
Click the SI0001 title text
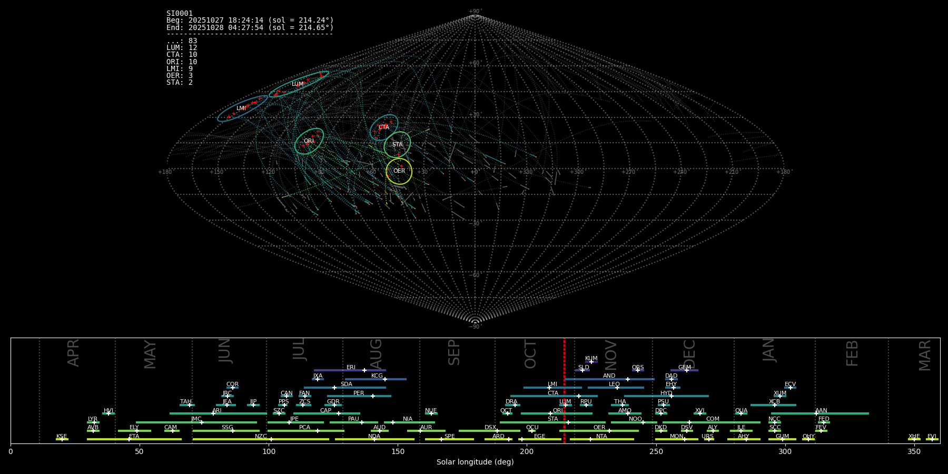180,14
